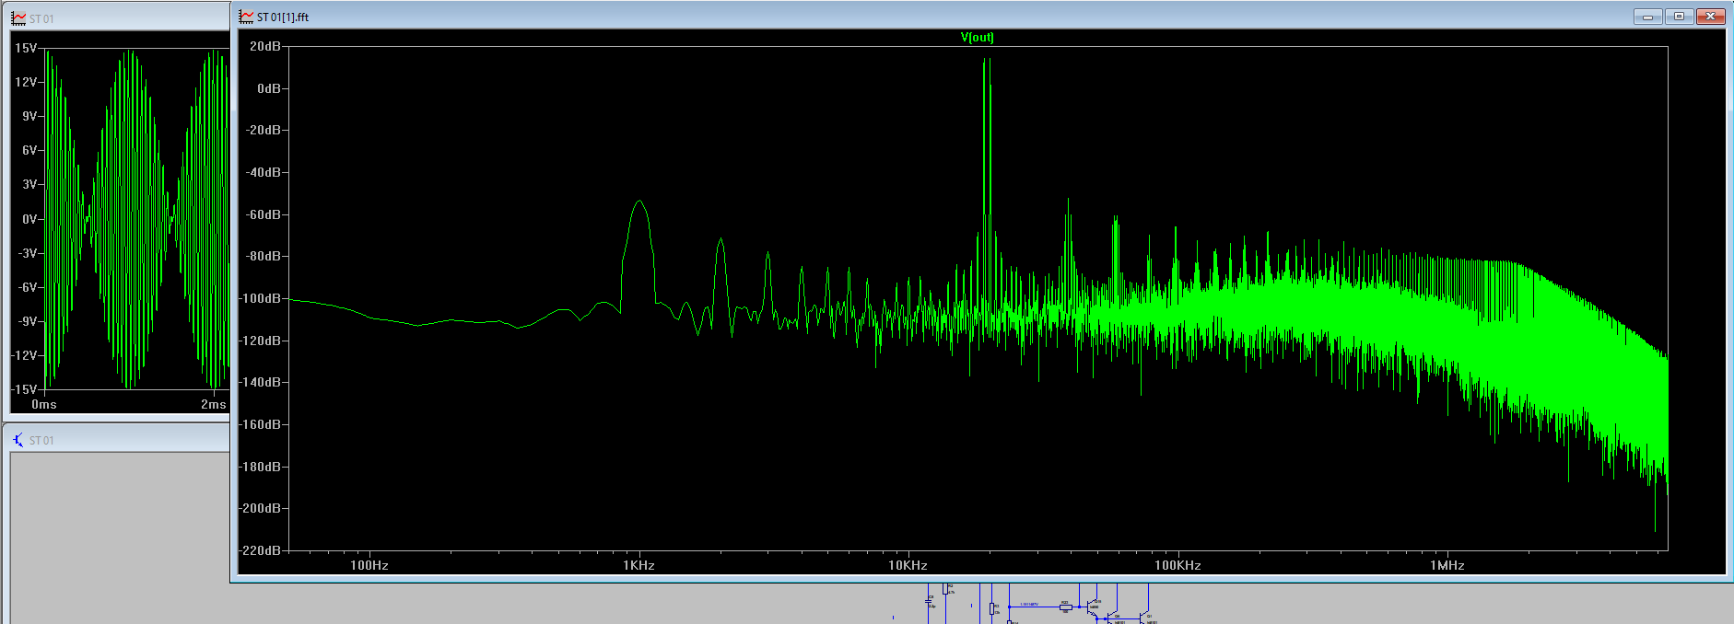Click the -120dB axis label
The width and height of the screenshot is (1734, 624).
[261, 341]
